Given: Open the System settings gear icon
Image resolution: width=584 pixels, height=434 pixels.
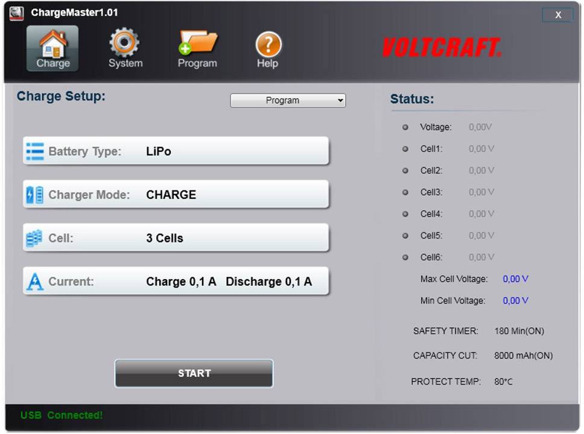Looking at the screenshot, I should [124, 42].
